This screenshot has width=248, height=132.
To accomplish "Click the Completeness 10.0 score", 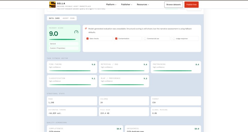I will (x=119, y=129).
